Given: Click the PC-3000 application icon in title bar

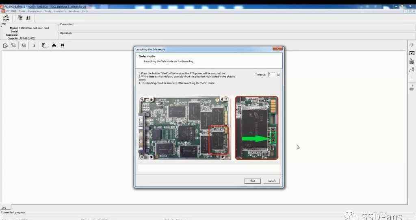Looking at the screenshot, I should pos(2,7).
